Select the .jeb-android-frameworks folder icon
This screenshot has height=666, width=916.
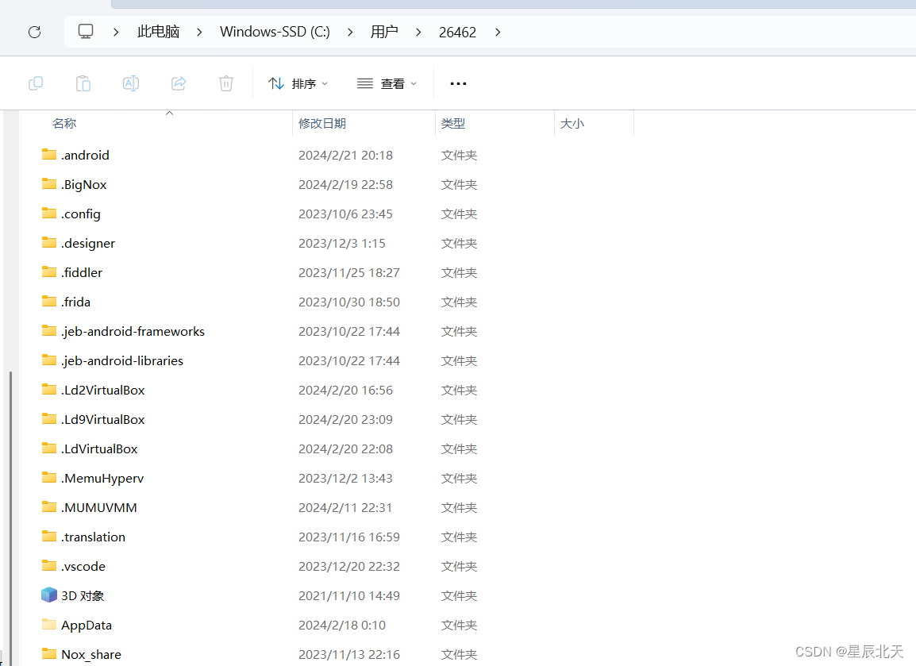pyautogui.click(x=49, y=331)
